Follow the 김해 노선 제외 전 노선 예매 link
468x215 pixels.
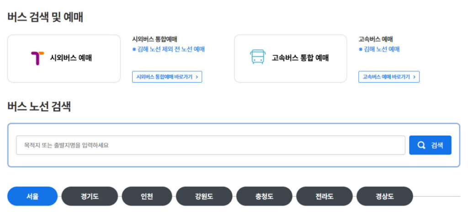(x=169, y=49)
